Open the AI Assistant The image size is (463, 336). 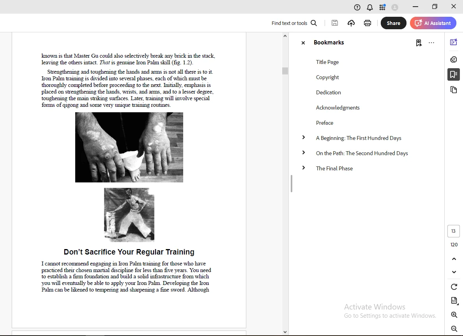(x=433, y=23)
